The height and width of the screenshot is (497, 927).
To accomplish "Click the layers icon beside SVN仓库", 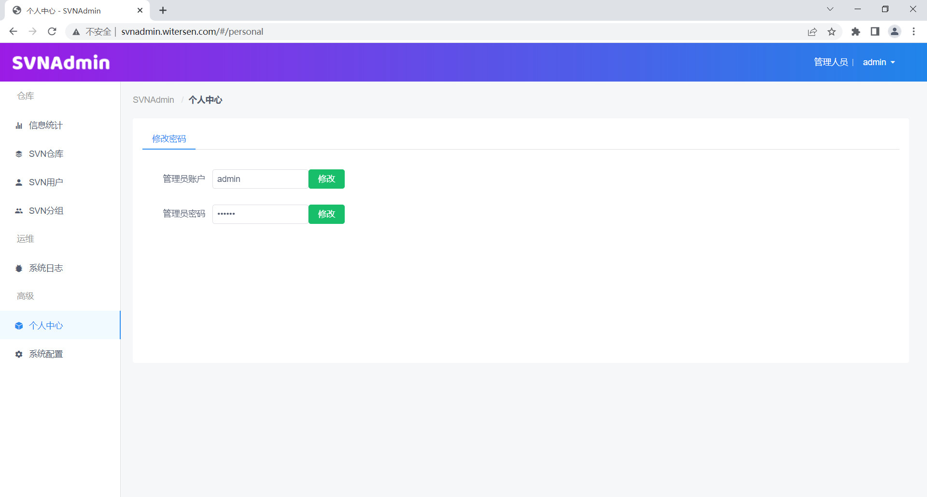I will point(19,154).
